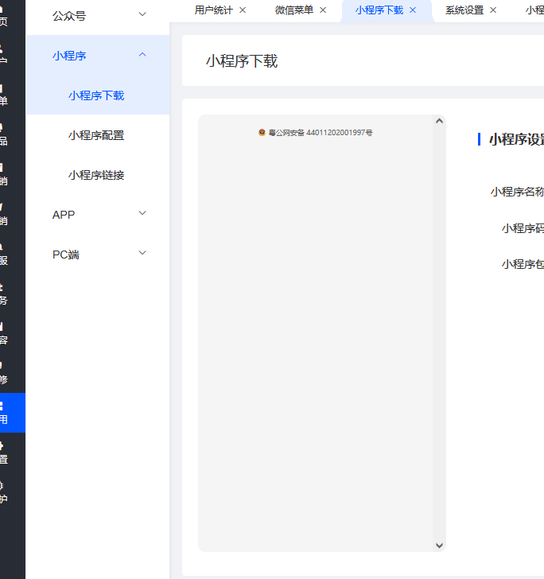The image size is (544, 579).
Task: Open the 装修 section in the dark sidebar
Action: click(x=6, y=372)
